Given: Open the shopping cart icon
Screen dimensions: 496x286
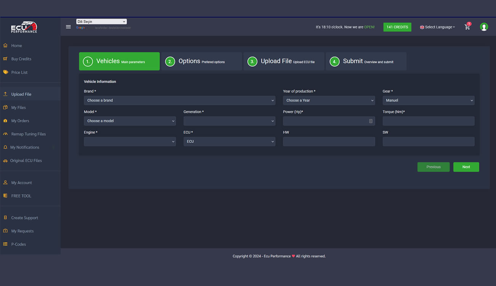Looking at the screenshot, I should point(467,27).
